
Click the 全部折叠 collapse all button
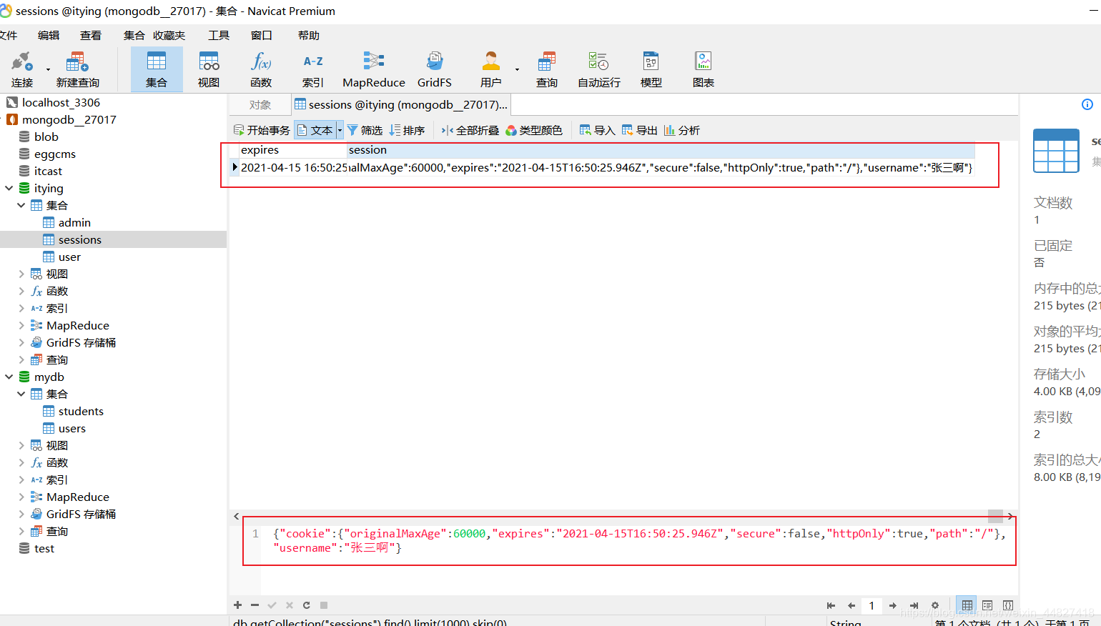pyautogui.click(x=470, y=130)
